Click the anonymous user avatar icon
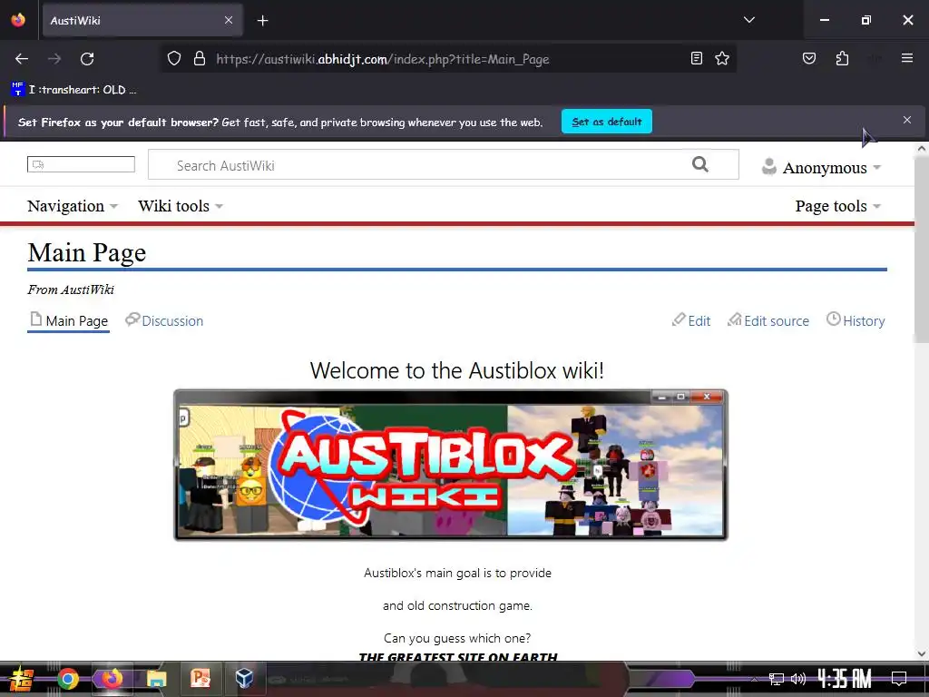 coord(769,167)
